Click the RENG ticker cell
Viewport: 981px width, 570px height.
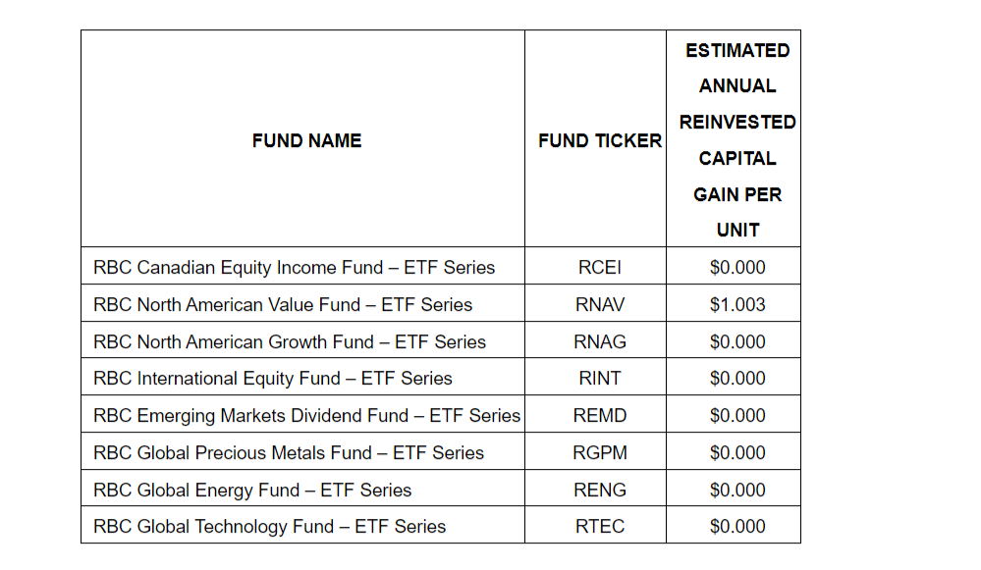[x=599, y=490]
